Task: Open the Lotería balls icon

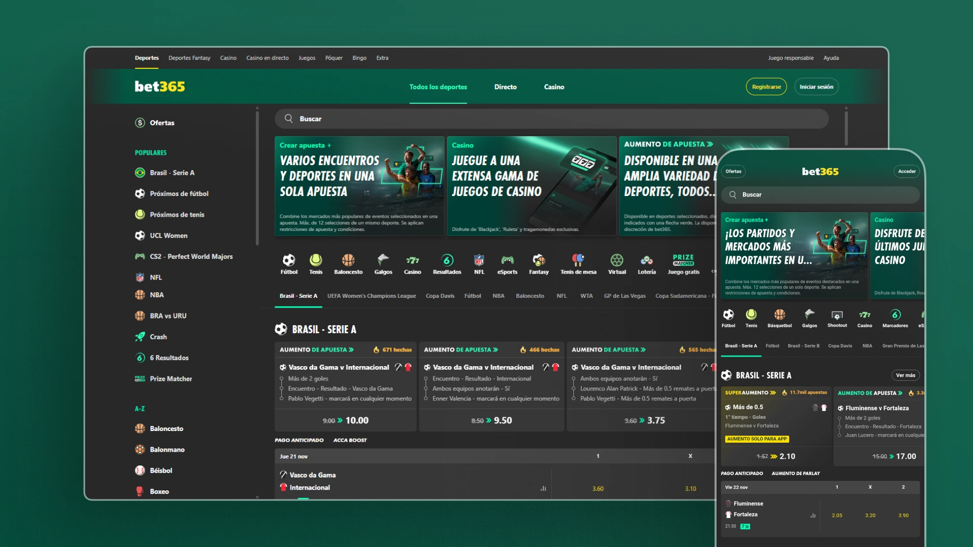Action: click(x=647, y=260)
